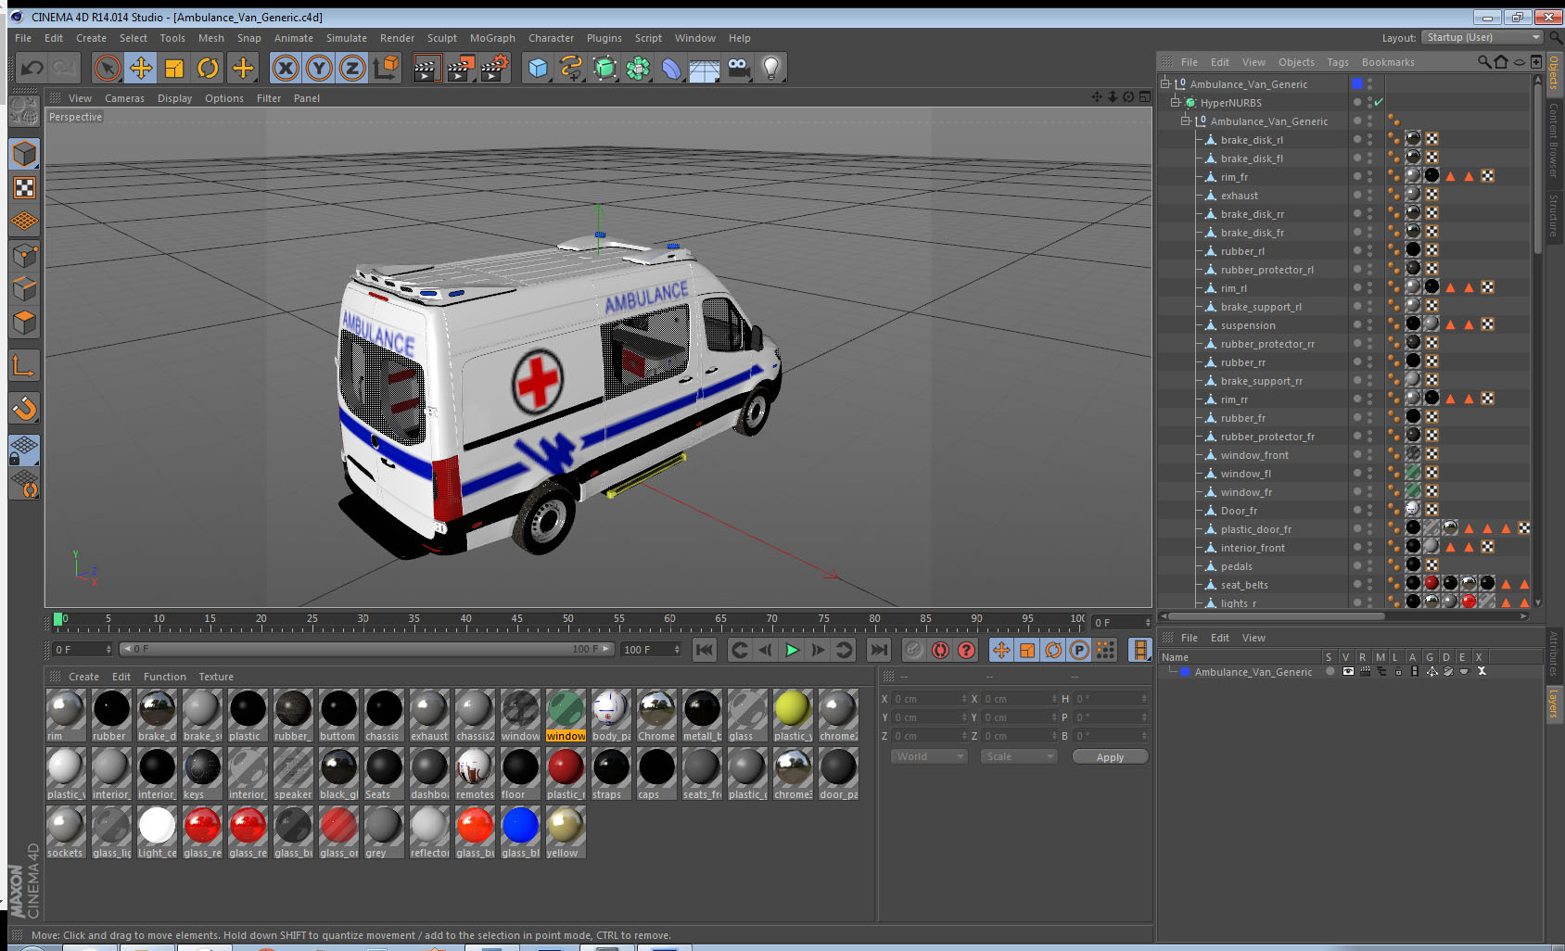Select the plastic_r red material swatch
The width and height of the screenshot is (1565, 951).
click(566, 773)
